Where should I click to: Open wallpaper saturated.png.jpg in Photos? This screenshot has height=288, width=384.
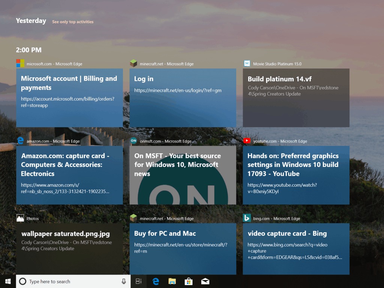(x=69, y=248)
